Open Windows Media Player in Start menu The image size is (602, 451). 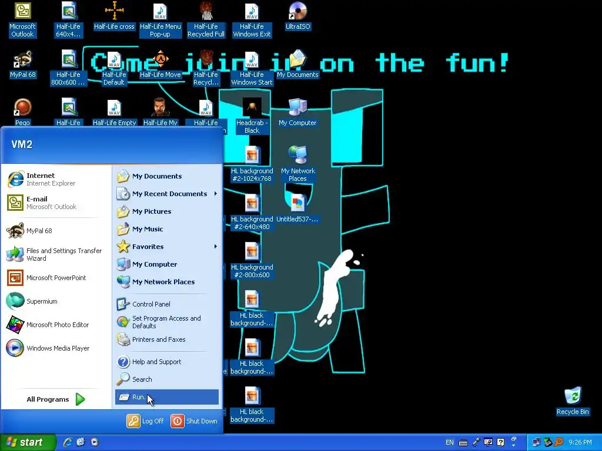click(56, 348)
